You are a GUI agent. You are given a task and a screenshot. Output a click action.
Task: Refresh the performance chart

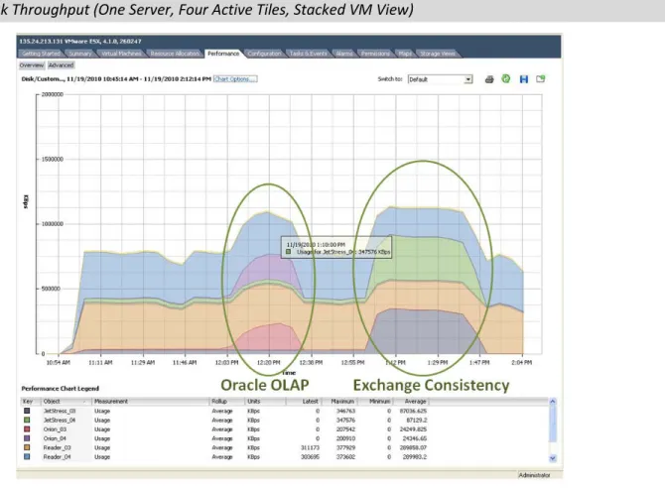[506, 79]
